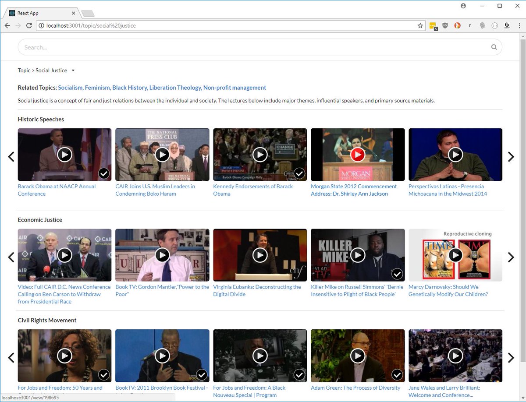The width and height of the screenshot is (526, 402).
Task: Open the Social Justice topic dropdown
Action: [x=73, y=71]
